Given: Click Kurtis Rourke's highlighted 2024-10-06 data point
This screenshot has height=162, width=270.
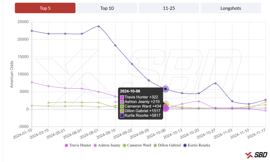Looking at the screenshot, I should 165,89.
